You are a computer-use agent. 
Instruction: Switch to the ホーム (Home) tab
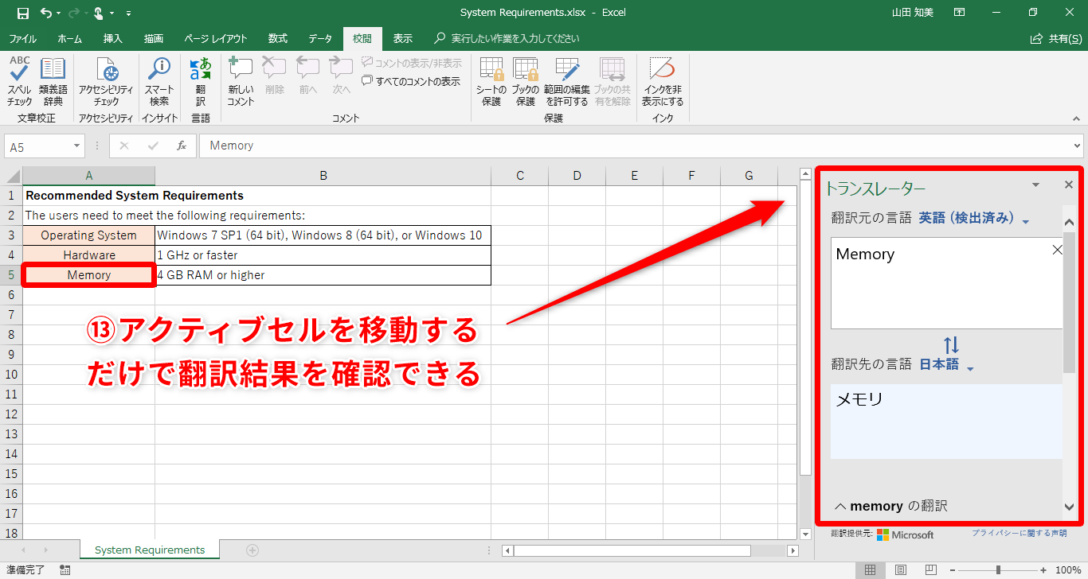point(70,38)
